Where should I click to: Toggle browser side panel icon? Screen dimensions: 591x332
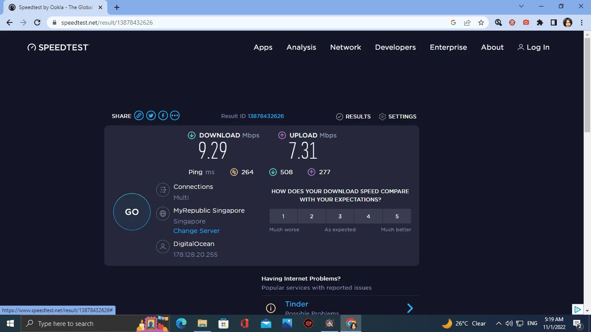(554, 22)
